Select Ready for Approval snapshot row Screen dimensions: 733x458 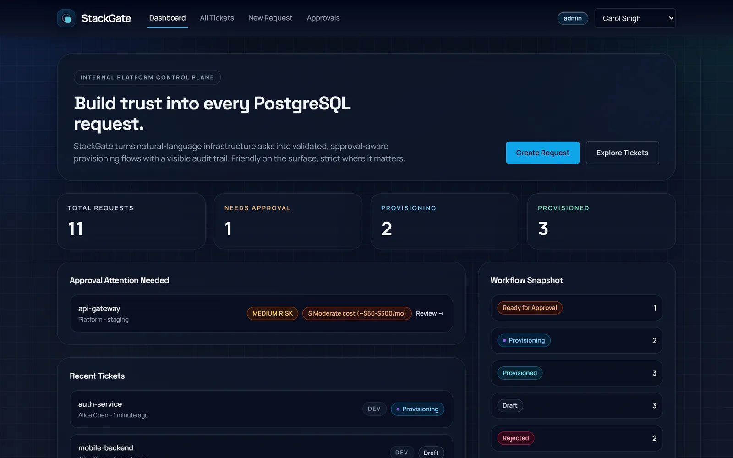pyautogui.click(x=577, y=308)
